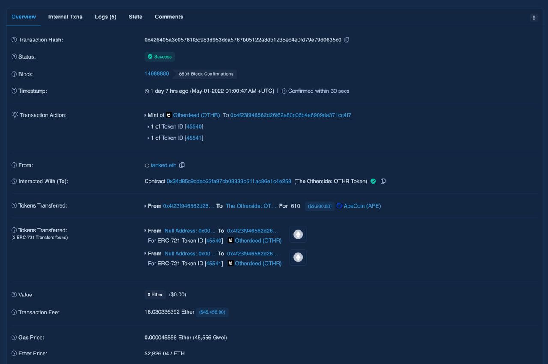Open recipient address 0x4f23f946...371cc4f7 link
The height and width of the screenshot is (364, 548).
coord(291,115)
